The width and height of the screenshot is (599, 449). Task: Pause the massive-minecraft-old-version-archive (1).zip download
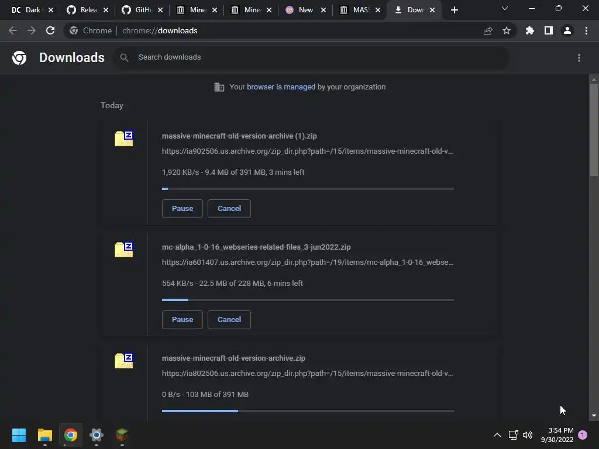click(x=183, y=209)
